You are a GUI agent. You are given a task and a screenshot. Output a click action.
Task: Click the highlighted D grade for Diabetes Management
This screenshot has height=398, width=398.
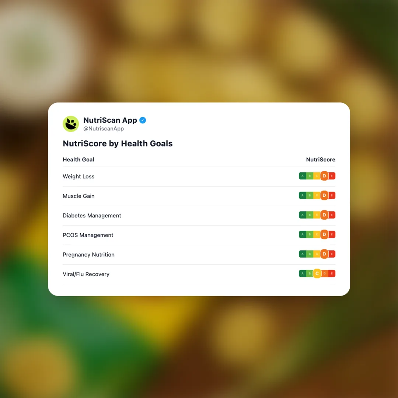pyautogui.click(x=324, y=215)
